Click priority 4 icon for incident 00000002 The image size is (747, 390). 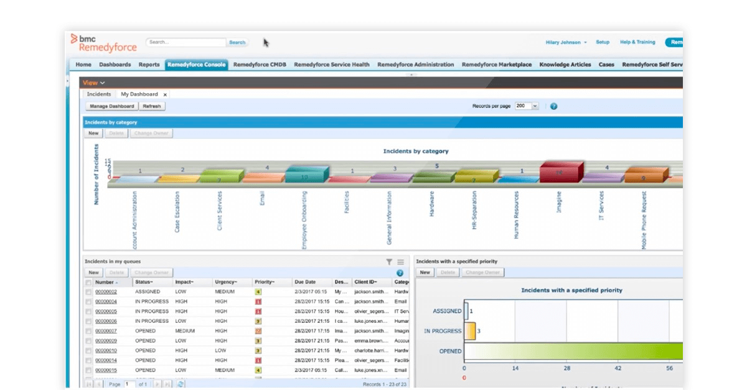(258, 291)
